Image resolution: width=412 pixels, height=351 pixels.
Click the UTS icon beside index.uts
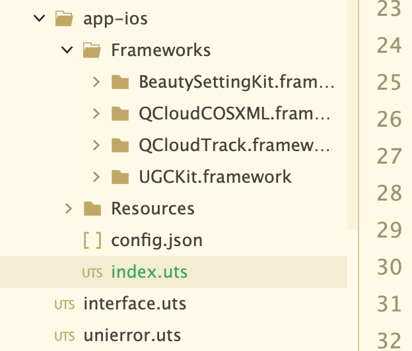pos(92,273)
